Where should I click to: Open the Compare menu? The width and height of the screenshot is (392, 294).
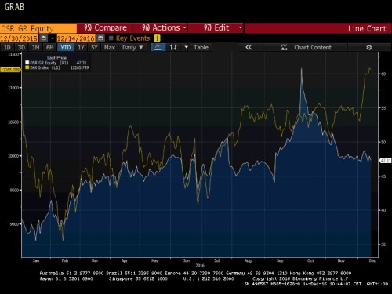click(105, 28)
